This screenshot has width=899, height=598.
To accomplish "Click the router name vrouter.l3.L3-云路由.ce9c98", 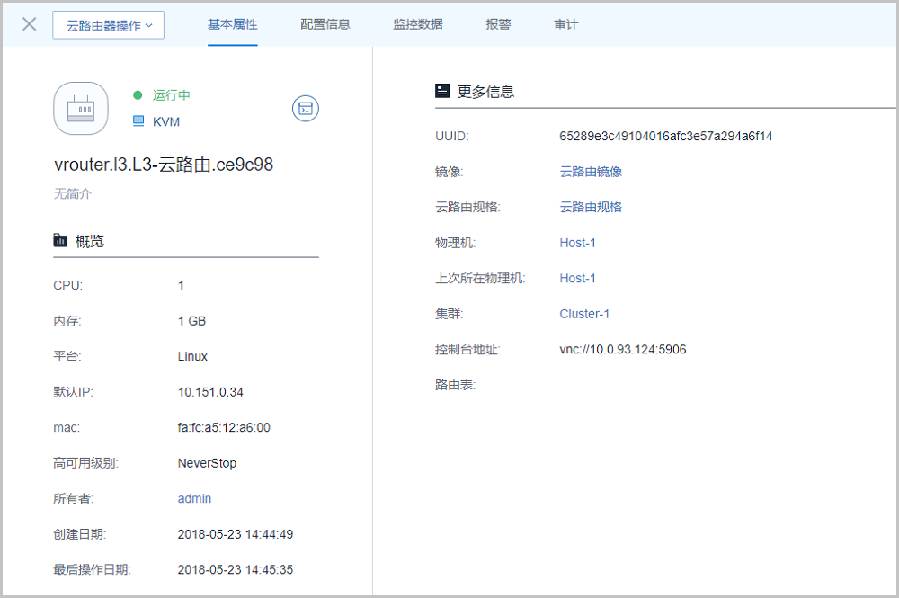I will 164,165.
